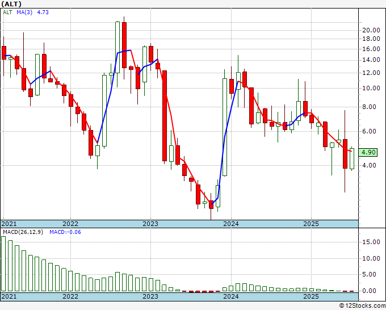This screenshot has height=310, width=386.
Task: Click the tallest first MACD histogram bar
Action: coord(3,263)
